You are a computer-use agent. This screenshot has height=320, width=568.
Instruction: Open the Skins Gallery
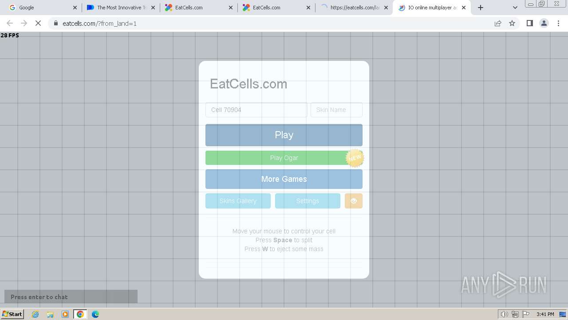[238, 201]
